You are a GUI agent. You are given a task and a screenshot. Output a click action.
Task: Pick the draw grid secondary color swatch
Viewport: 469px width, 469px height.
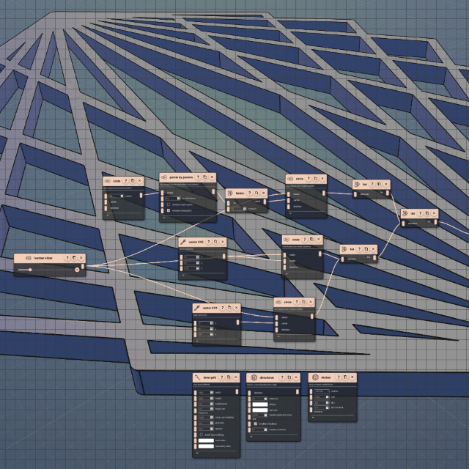206,446
